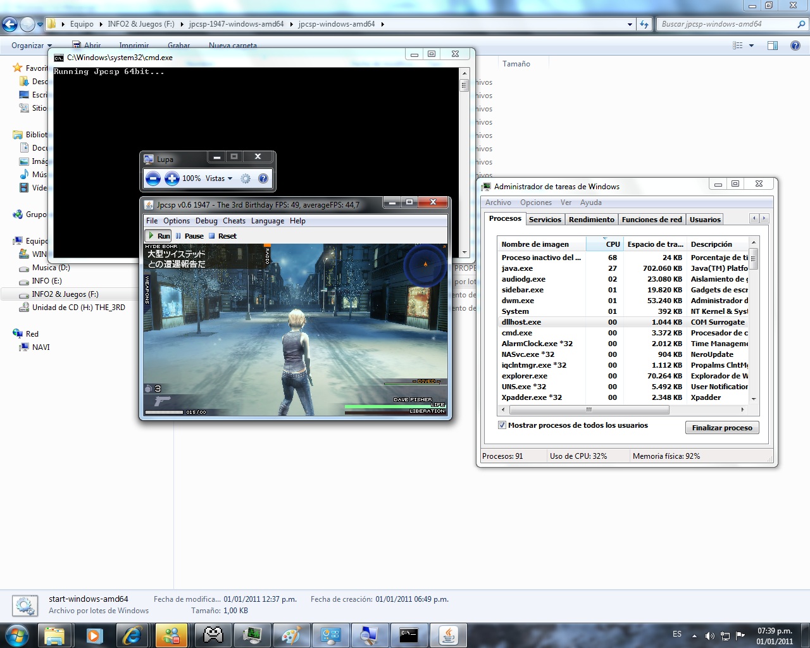This screenshot has height=648, width=810.
Task: Switch to Usuarios tab in Task Manager
Action: [705, 220]
